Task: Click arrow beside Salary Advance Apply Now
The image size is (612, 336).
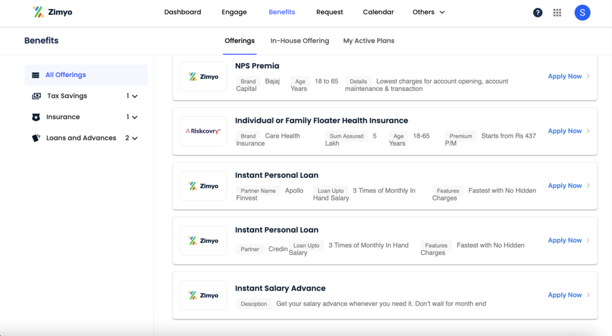Action: coord(588,295)
